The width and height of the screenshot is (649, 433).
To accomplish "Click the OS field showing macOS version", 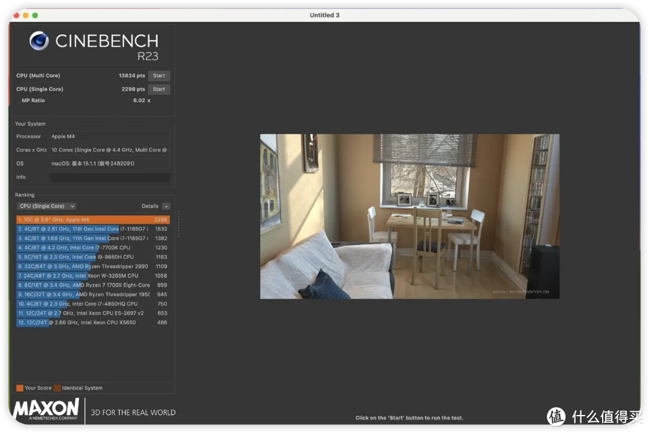I will click(x=109, y=163).
